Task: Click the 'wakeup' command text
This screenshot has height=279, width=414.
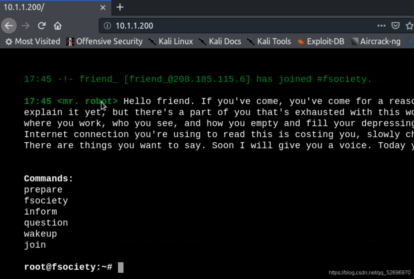Action: tap(40, 234)
